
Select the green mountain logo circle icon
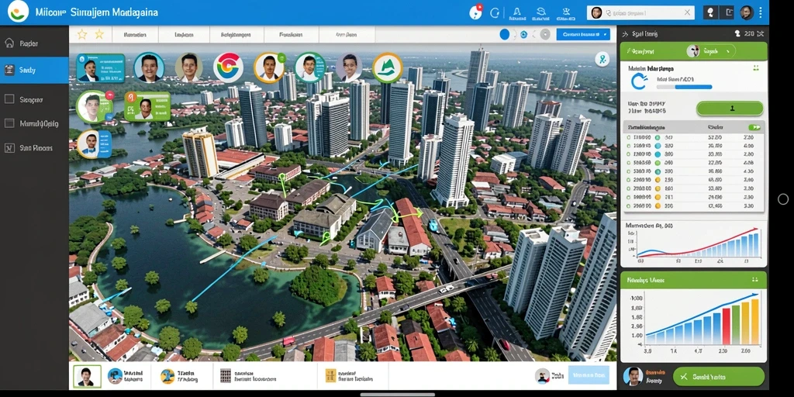388,68
